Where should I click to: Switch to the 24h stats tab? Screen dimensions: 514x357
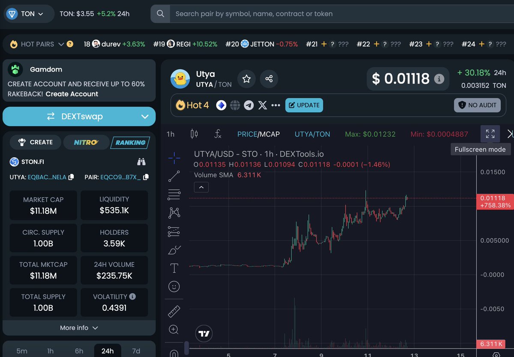(108, 351)
